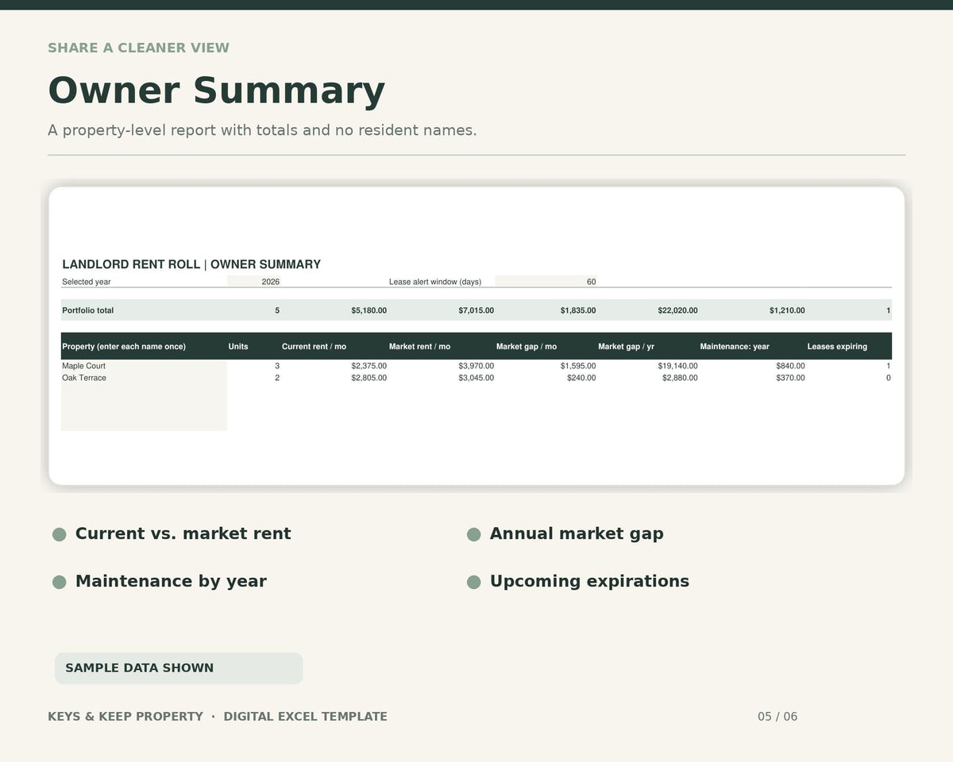Viewport: 953px width, 762px height.
Task: Click the 'Market rent / mo' column header
Action: (419, 347)
